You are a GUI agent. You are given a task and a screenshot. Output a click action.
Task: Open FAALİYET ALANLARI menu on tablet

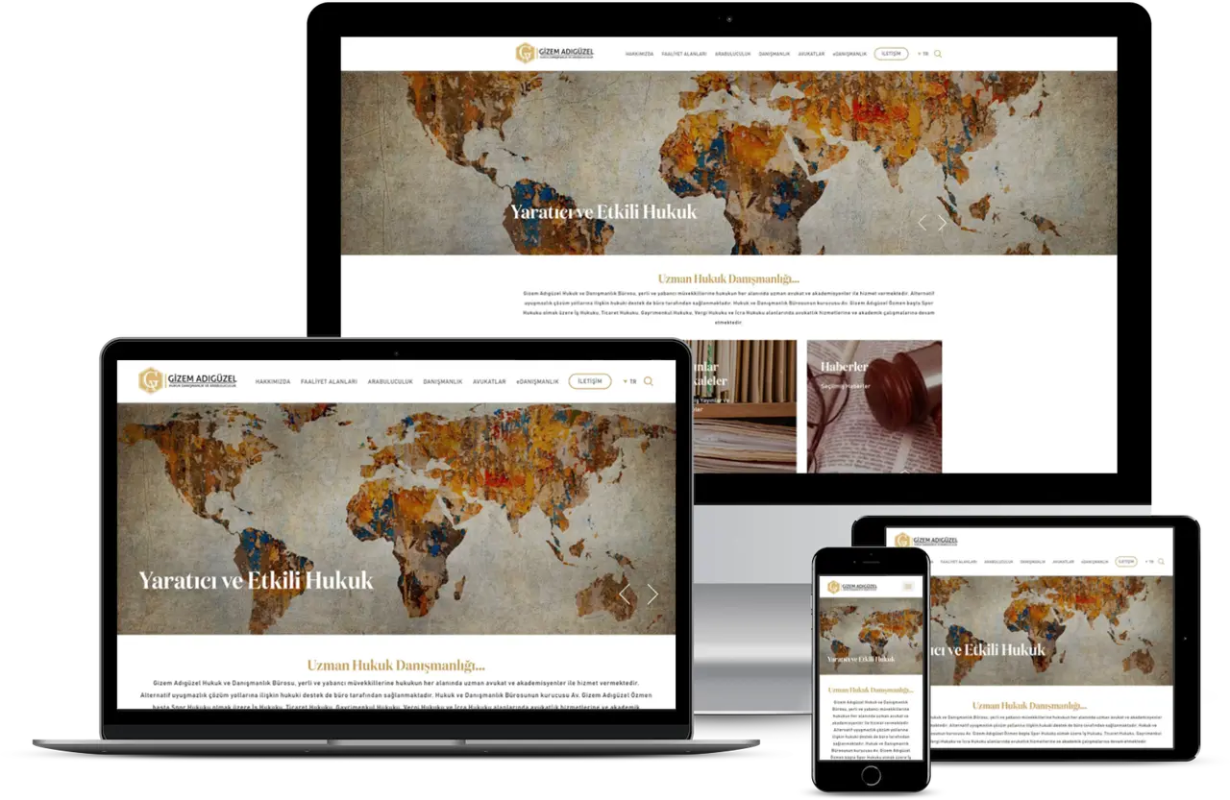958,562
